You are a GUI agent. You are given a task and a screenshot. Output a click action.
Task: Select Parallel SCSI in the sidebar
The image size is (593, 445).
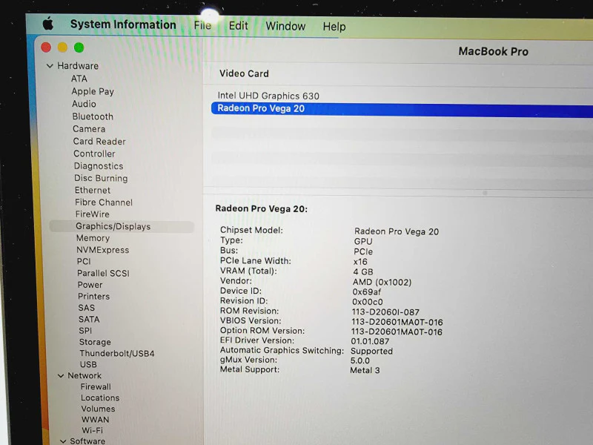tap(103, 273)
